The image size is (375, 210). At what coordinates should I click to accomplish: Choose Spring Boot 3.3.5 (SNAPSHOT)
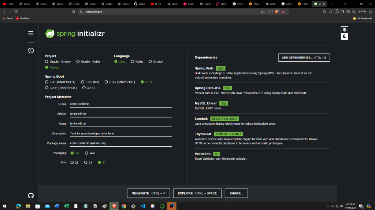click(120, 82)
